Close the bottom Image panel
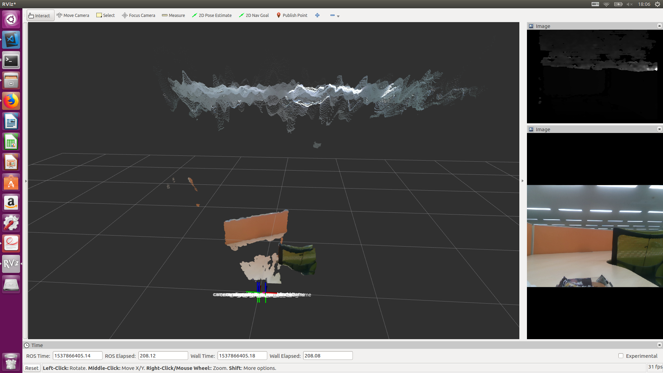The height and width of the screenshot is (373, 663). coord(659,129)
